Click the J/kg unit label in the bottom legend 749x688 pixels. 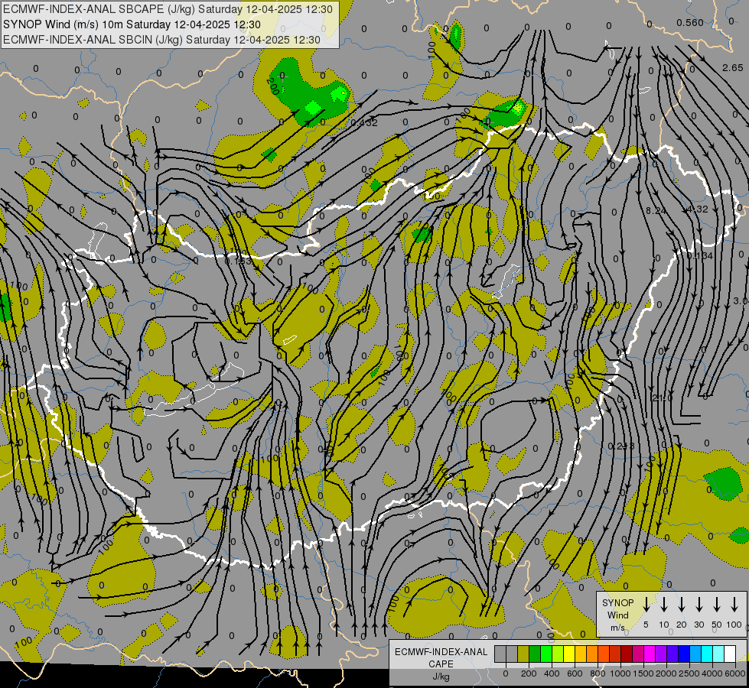point(441,677)
